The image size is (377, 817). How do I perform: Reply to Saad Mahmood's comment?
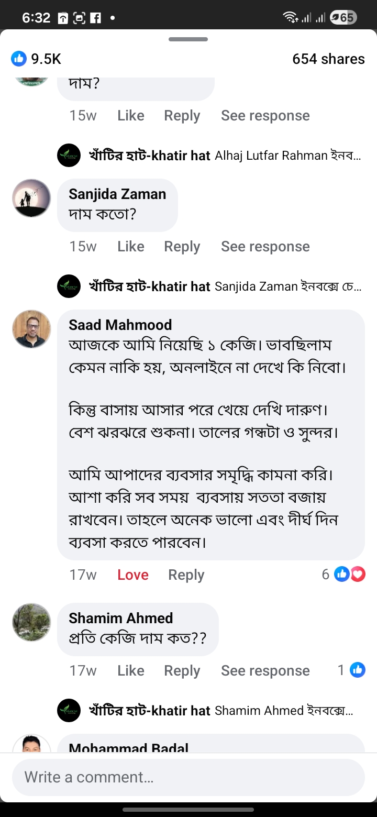pos(186,575)
